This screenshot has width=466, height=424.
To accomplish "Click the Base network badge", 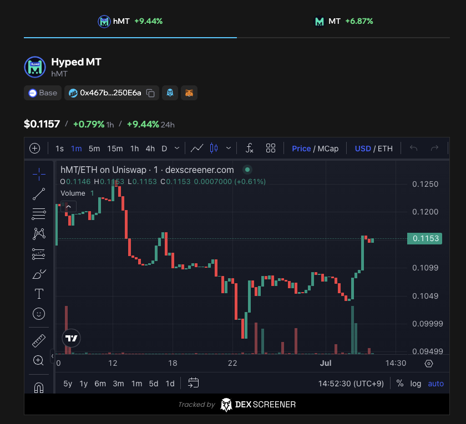I will [x=43, y=93].
